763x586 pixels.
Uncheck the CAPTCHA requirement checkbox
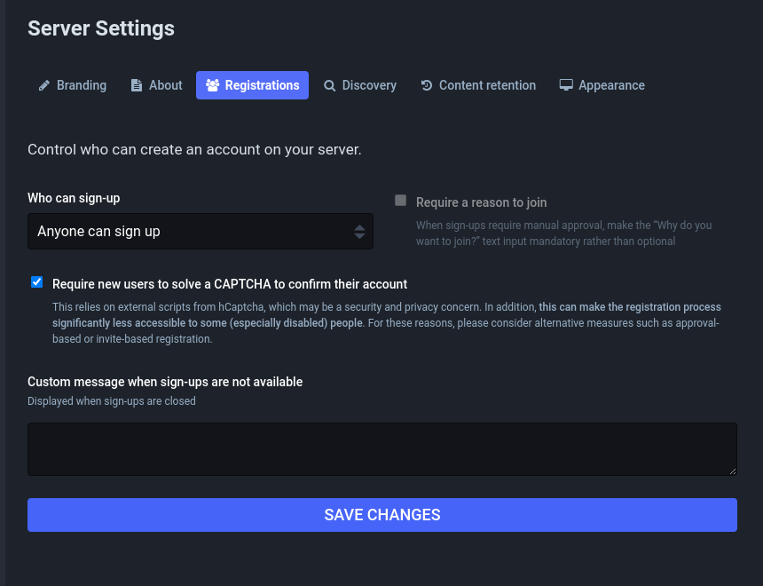[37, 282]
